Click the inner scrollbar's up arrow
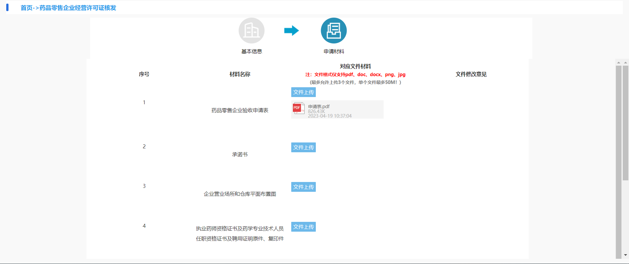The image size is (629, 264). (x=619, y=62)
